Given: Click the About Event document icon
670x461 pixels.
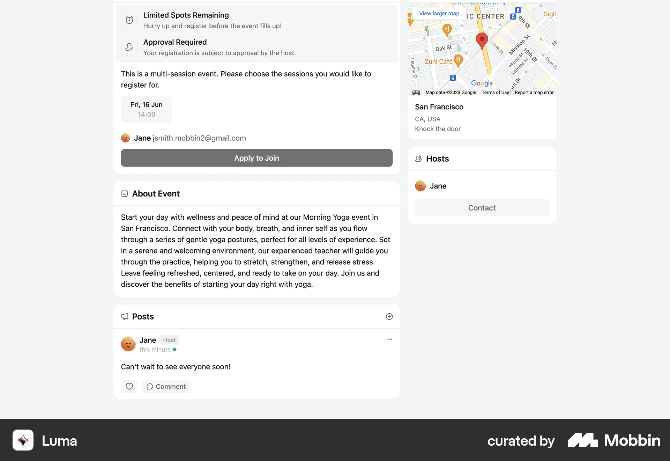Looking at the screenshot, I should pyautogui.click(x=125, y=193).
